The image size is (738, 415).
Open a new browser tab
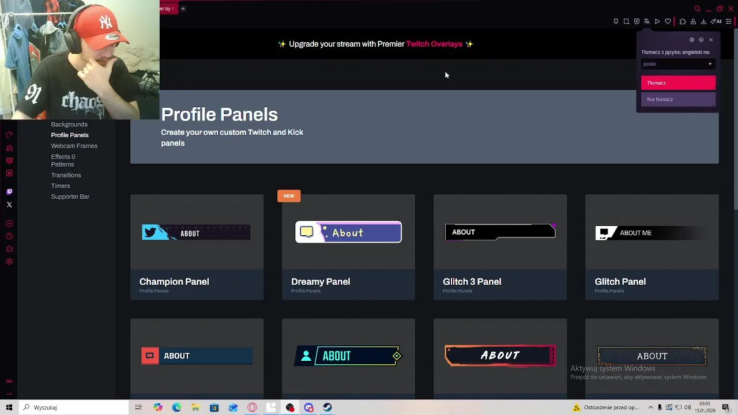pyautogui.click(x=183, y=9)
